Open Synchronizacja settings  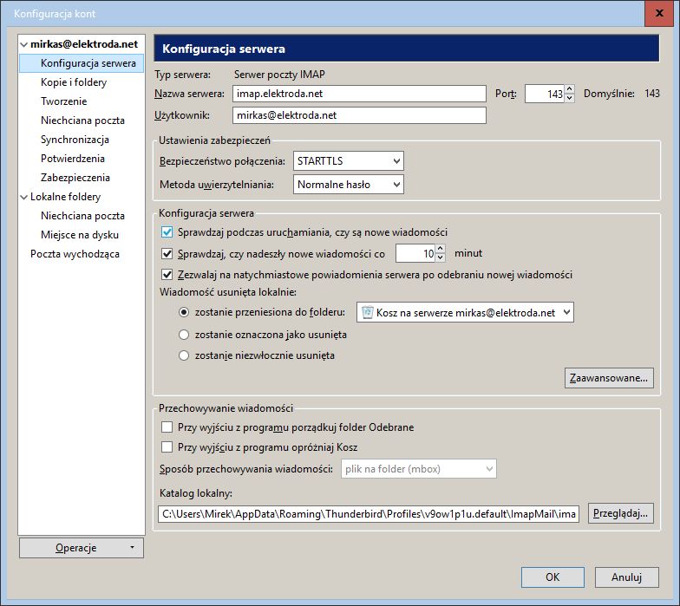[75, 140]
